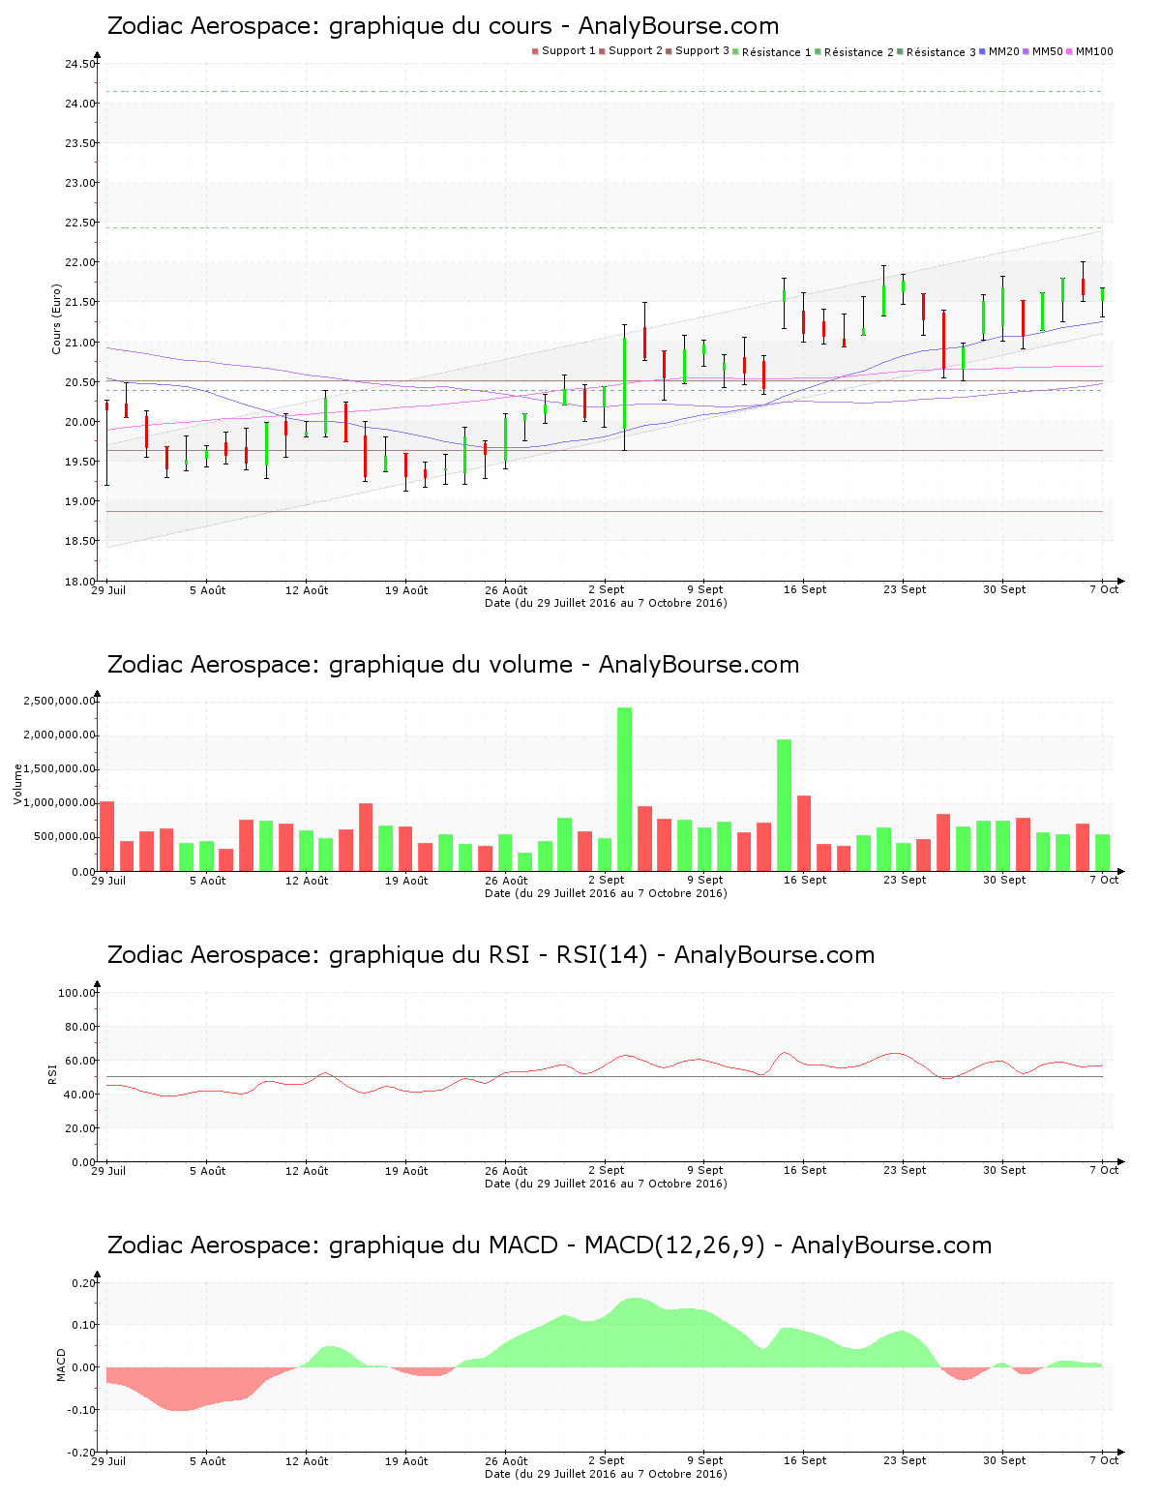Click the Résistance 1 legend entry

[x=773, y=51]
